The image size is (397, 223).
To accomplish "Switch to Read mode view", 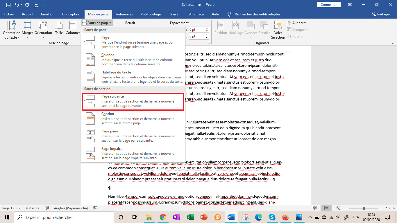I will (x=314, y=208).
